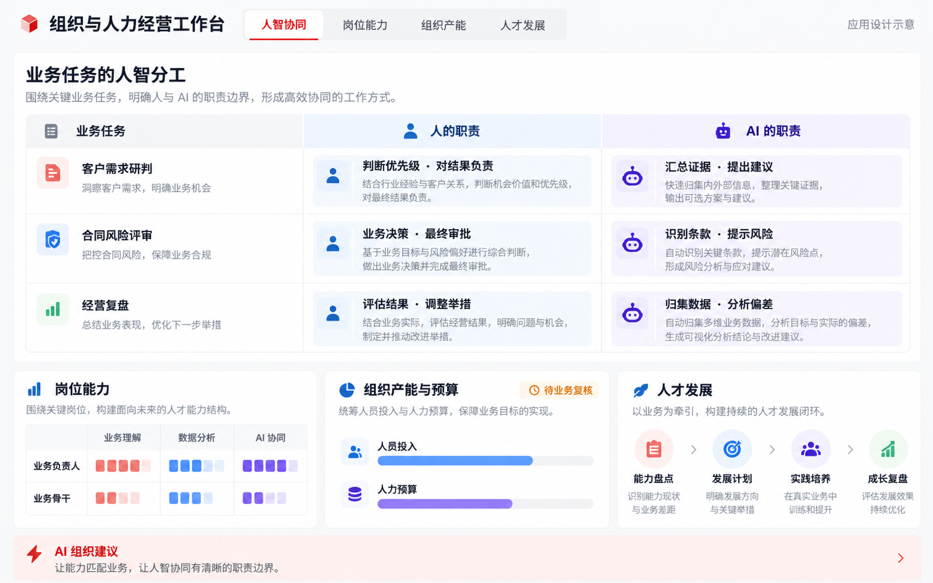933x583 pixels.
Task: Switch to the 人智协同 tab
Action: 284,25
